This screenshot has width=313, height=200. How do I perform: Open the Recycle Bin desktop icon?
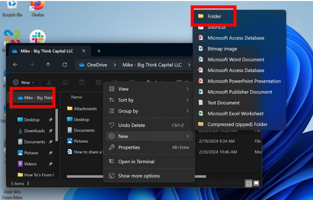(x=12, y=8)
